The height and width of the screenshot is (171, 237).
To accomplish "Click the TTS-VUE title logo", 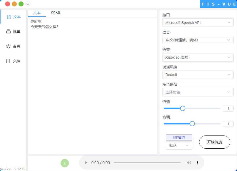I will point(219,4).
